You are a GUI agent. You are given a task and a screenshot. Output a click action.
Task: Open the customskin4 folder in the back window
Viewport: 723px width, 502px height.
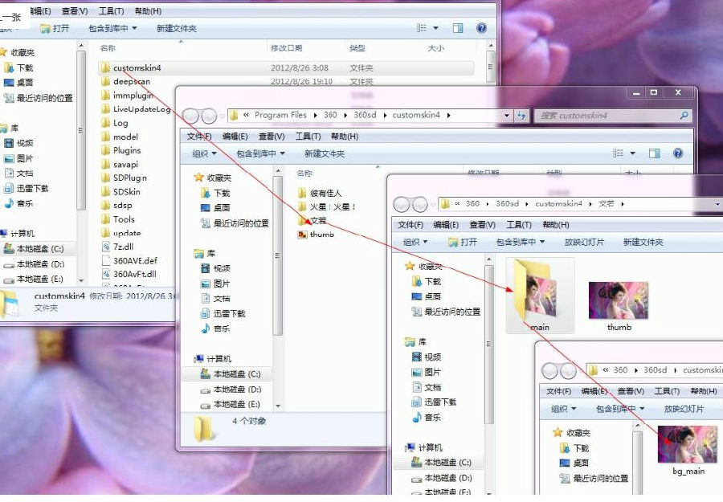tap(286, 67)
